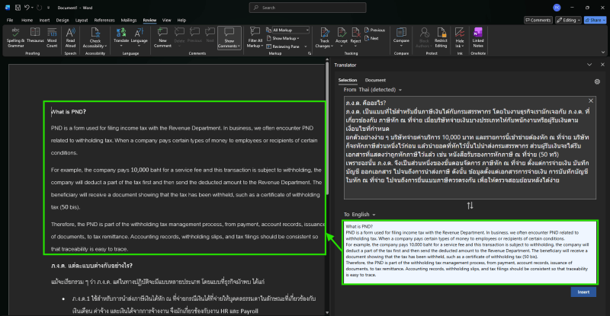Toggle the Show Comments button
The width and height of the screenshot is (610, 316).
coord(230,38)
